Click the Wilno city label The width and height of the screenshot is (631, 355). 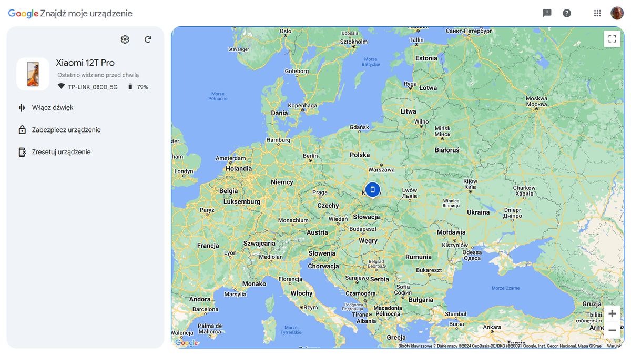pyautogui.click(x=421, y=121)
